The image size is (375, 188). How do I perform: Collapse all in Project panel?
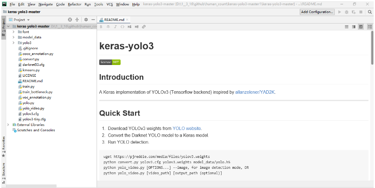click(x=77, y=20)
